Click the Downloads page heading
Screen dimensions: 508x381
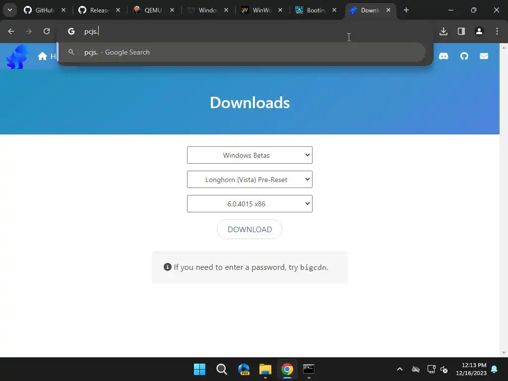250,102
